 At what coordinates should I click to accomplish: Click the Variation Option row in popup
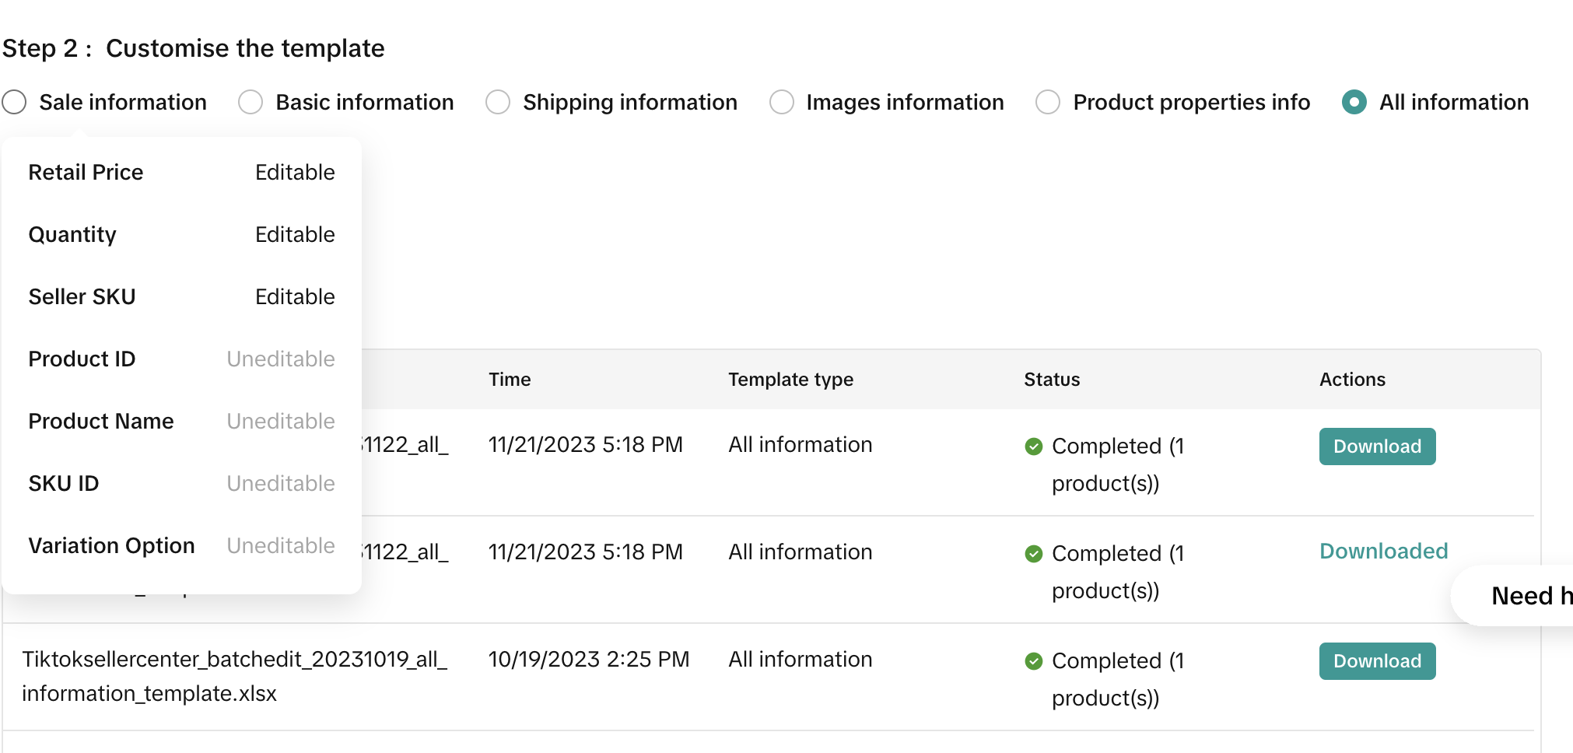[x=181, y=546]
